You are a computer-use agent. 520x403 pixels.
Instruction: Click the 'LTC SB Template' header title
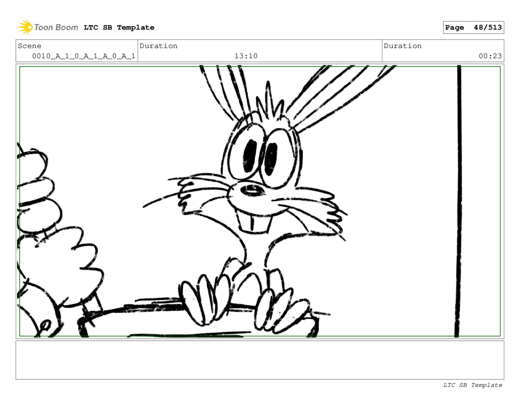click(x=119, y=28)
